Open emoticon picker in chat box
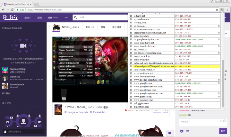 pyautogui.click(x=225, y=121)
